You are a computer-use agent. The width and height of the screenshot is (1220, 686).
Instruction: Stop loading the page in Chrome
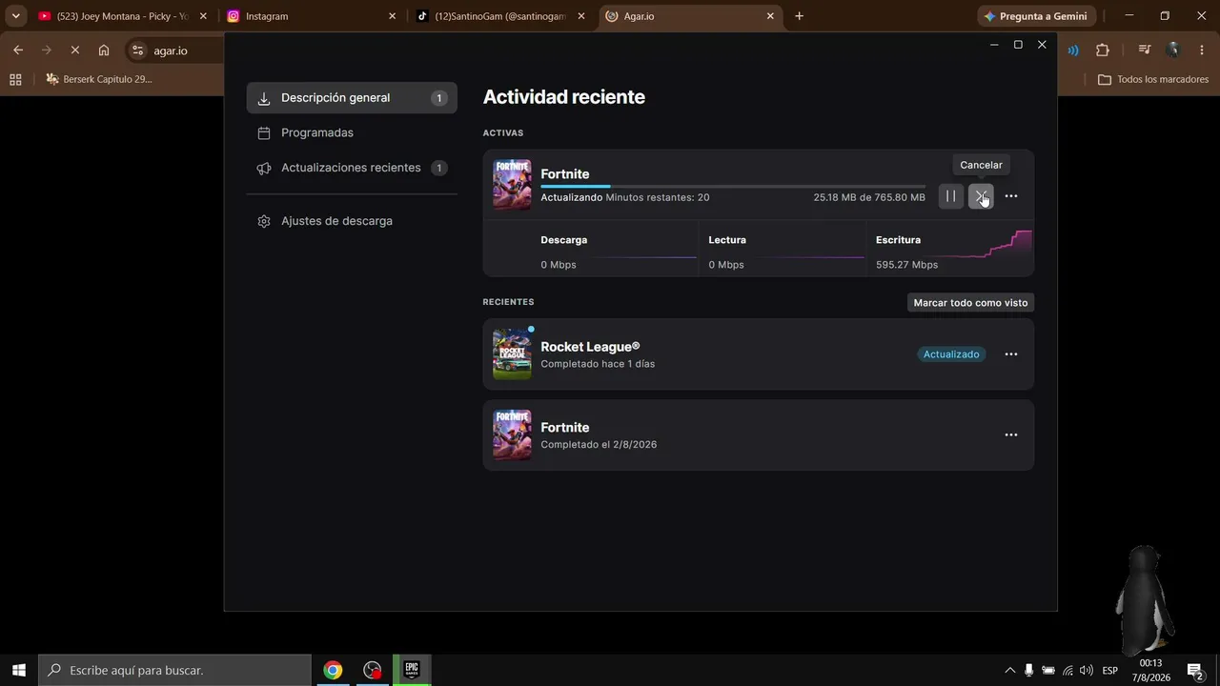(76, 50)
